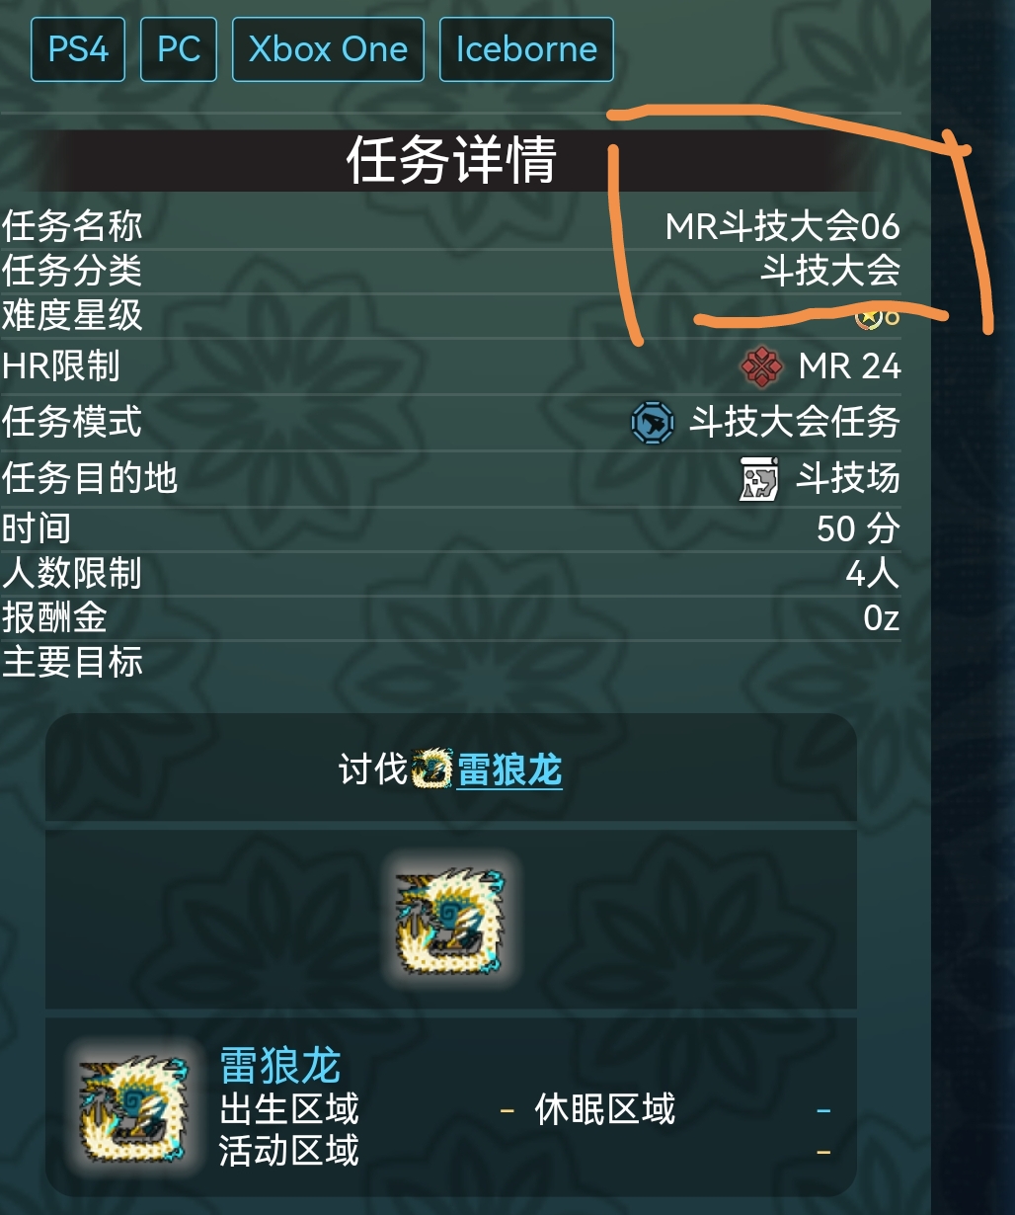Choose the Xbox One platform tag
The image size is (1015, 1215).
(x=328, y=49)
